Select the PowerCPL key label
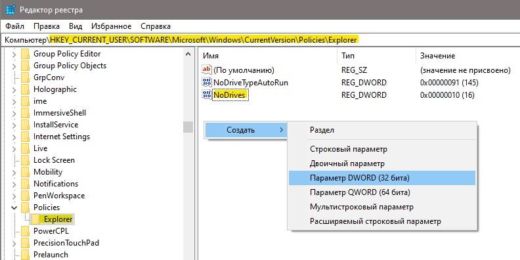This screenshot has width=520, height=260. click(51, 231)
